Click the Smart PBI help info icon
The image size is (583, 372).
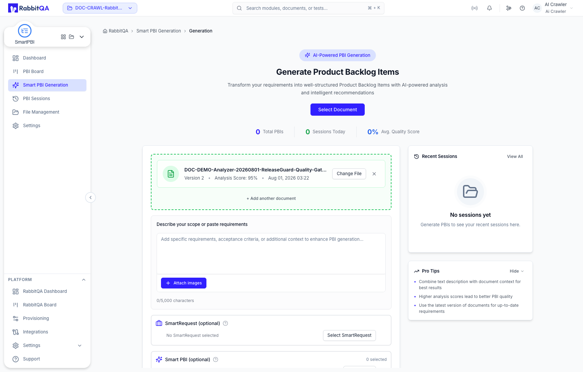pyautogui.click(x=216, y=359)
